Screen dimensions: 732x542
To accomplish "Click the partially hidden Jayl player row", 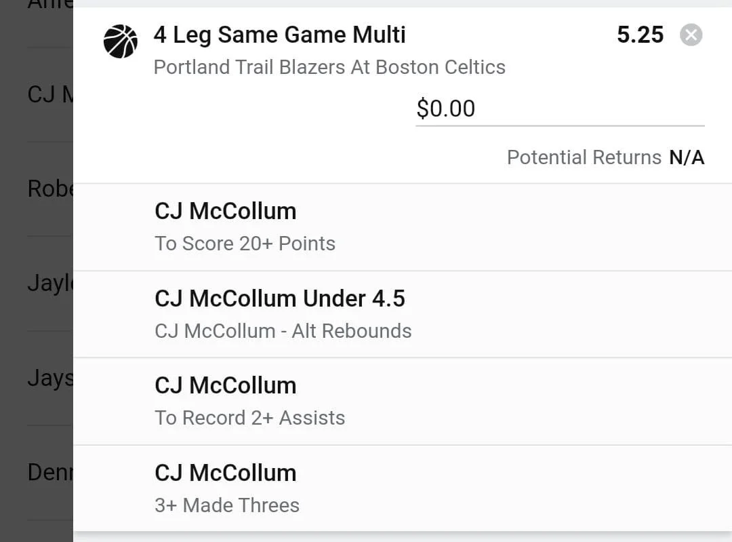I will [49, 283].
